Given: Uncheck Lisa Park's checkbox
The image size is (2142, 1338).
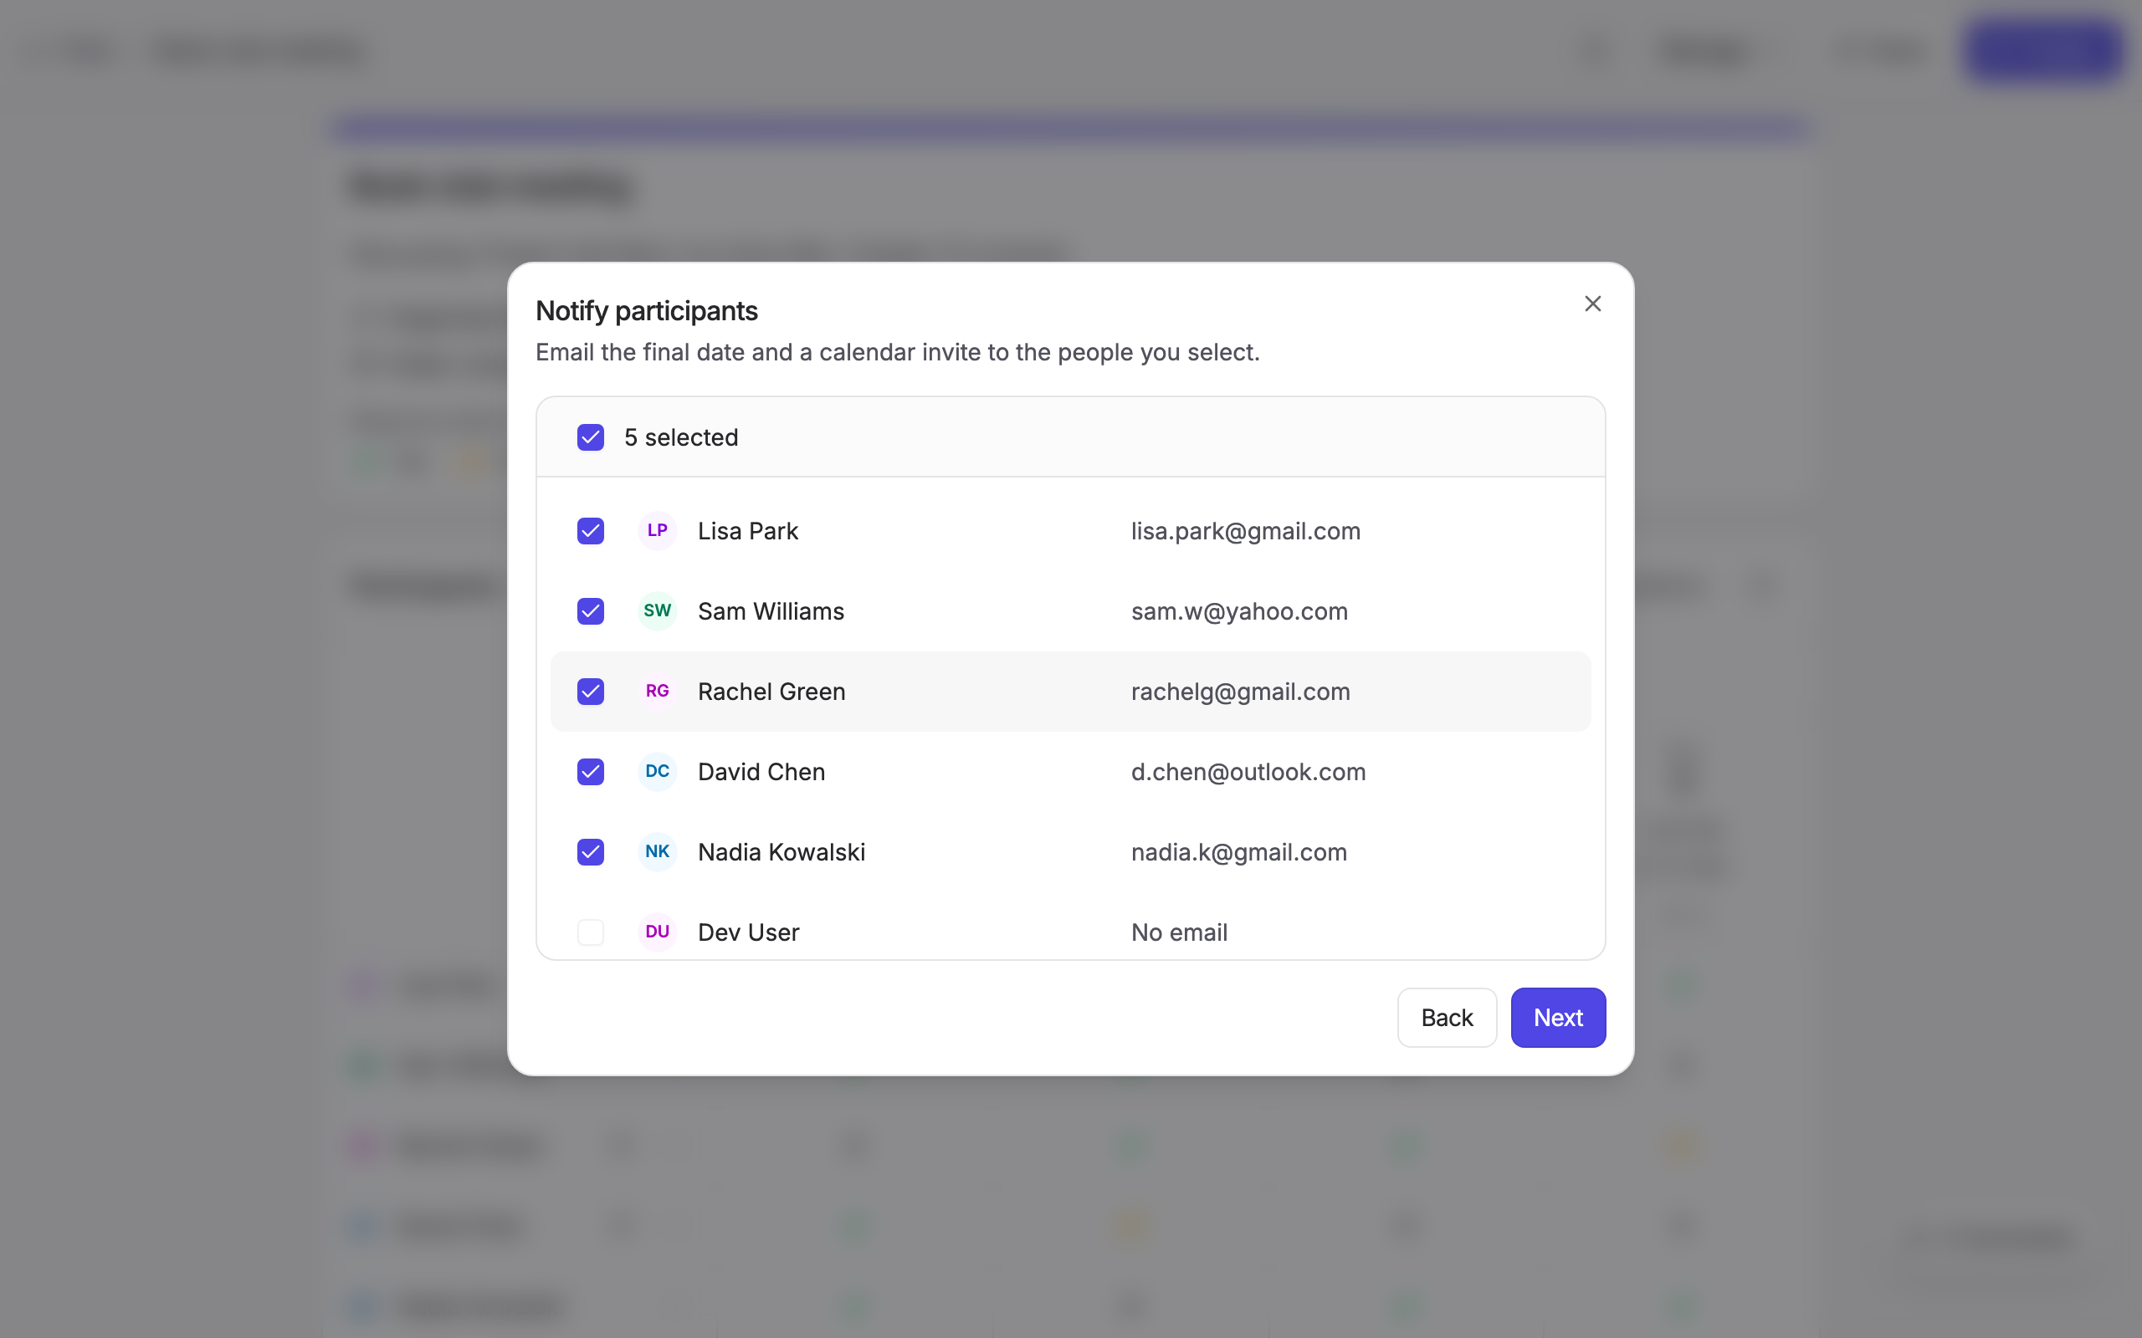Looking at the screenshot, I should [x=591, y=531].
